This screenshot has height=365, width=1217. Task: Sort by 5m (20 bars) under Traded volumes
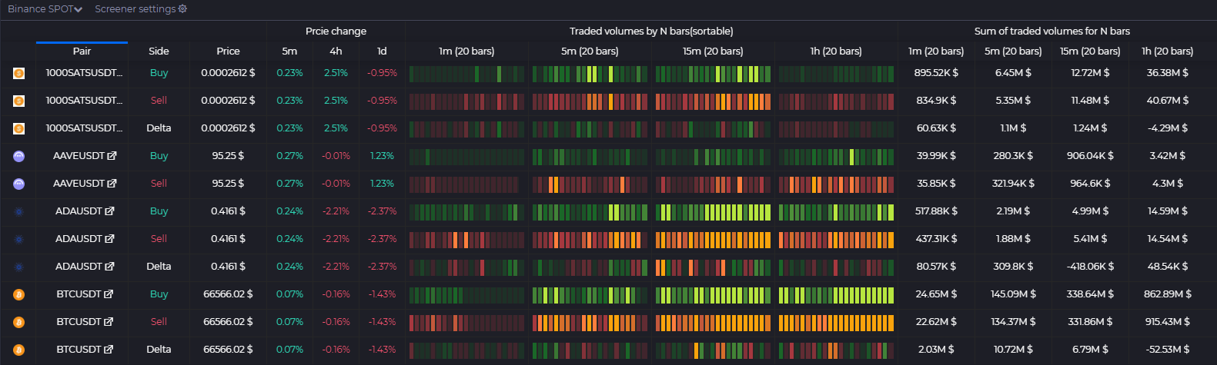coord(590,51)
